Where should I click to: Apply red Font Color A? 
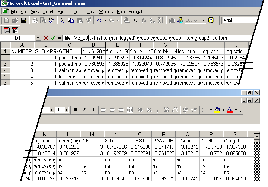pyautogui.click(x=230, y=110)
